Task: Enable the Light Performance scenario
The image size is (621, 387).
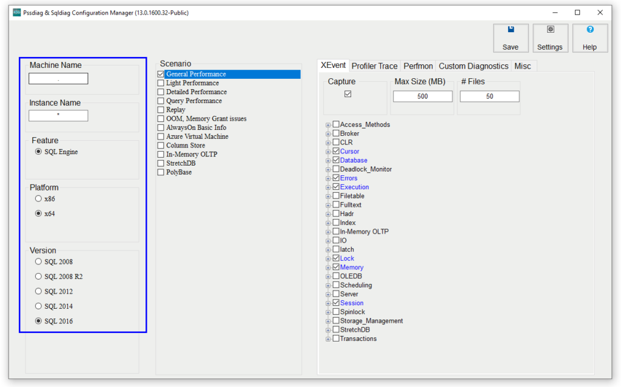Action: point(161,82)
